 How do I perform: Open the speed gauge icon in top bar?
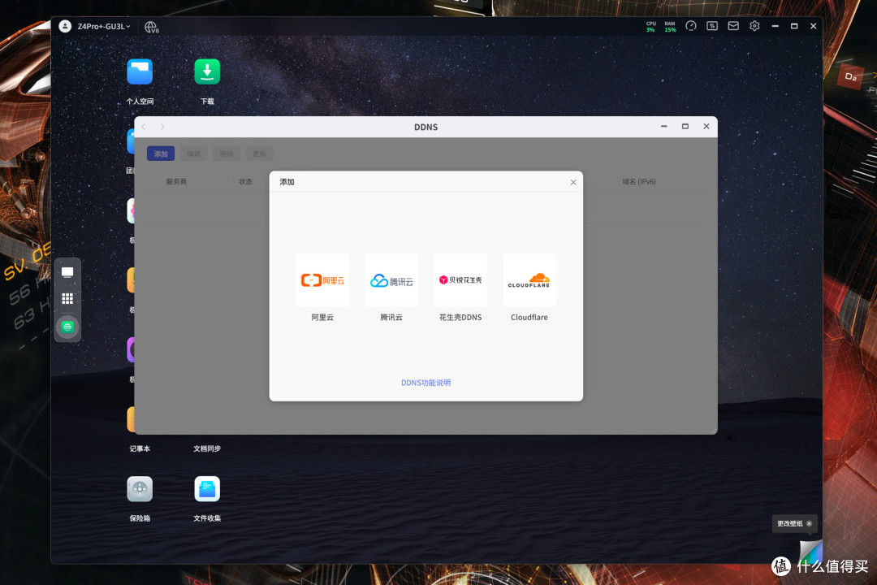691,26
